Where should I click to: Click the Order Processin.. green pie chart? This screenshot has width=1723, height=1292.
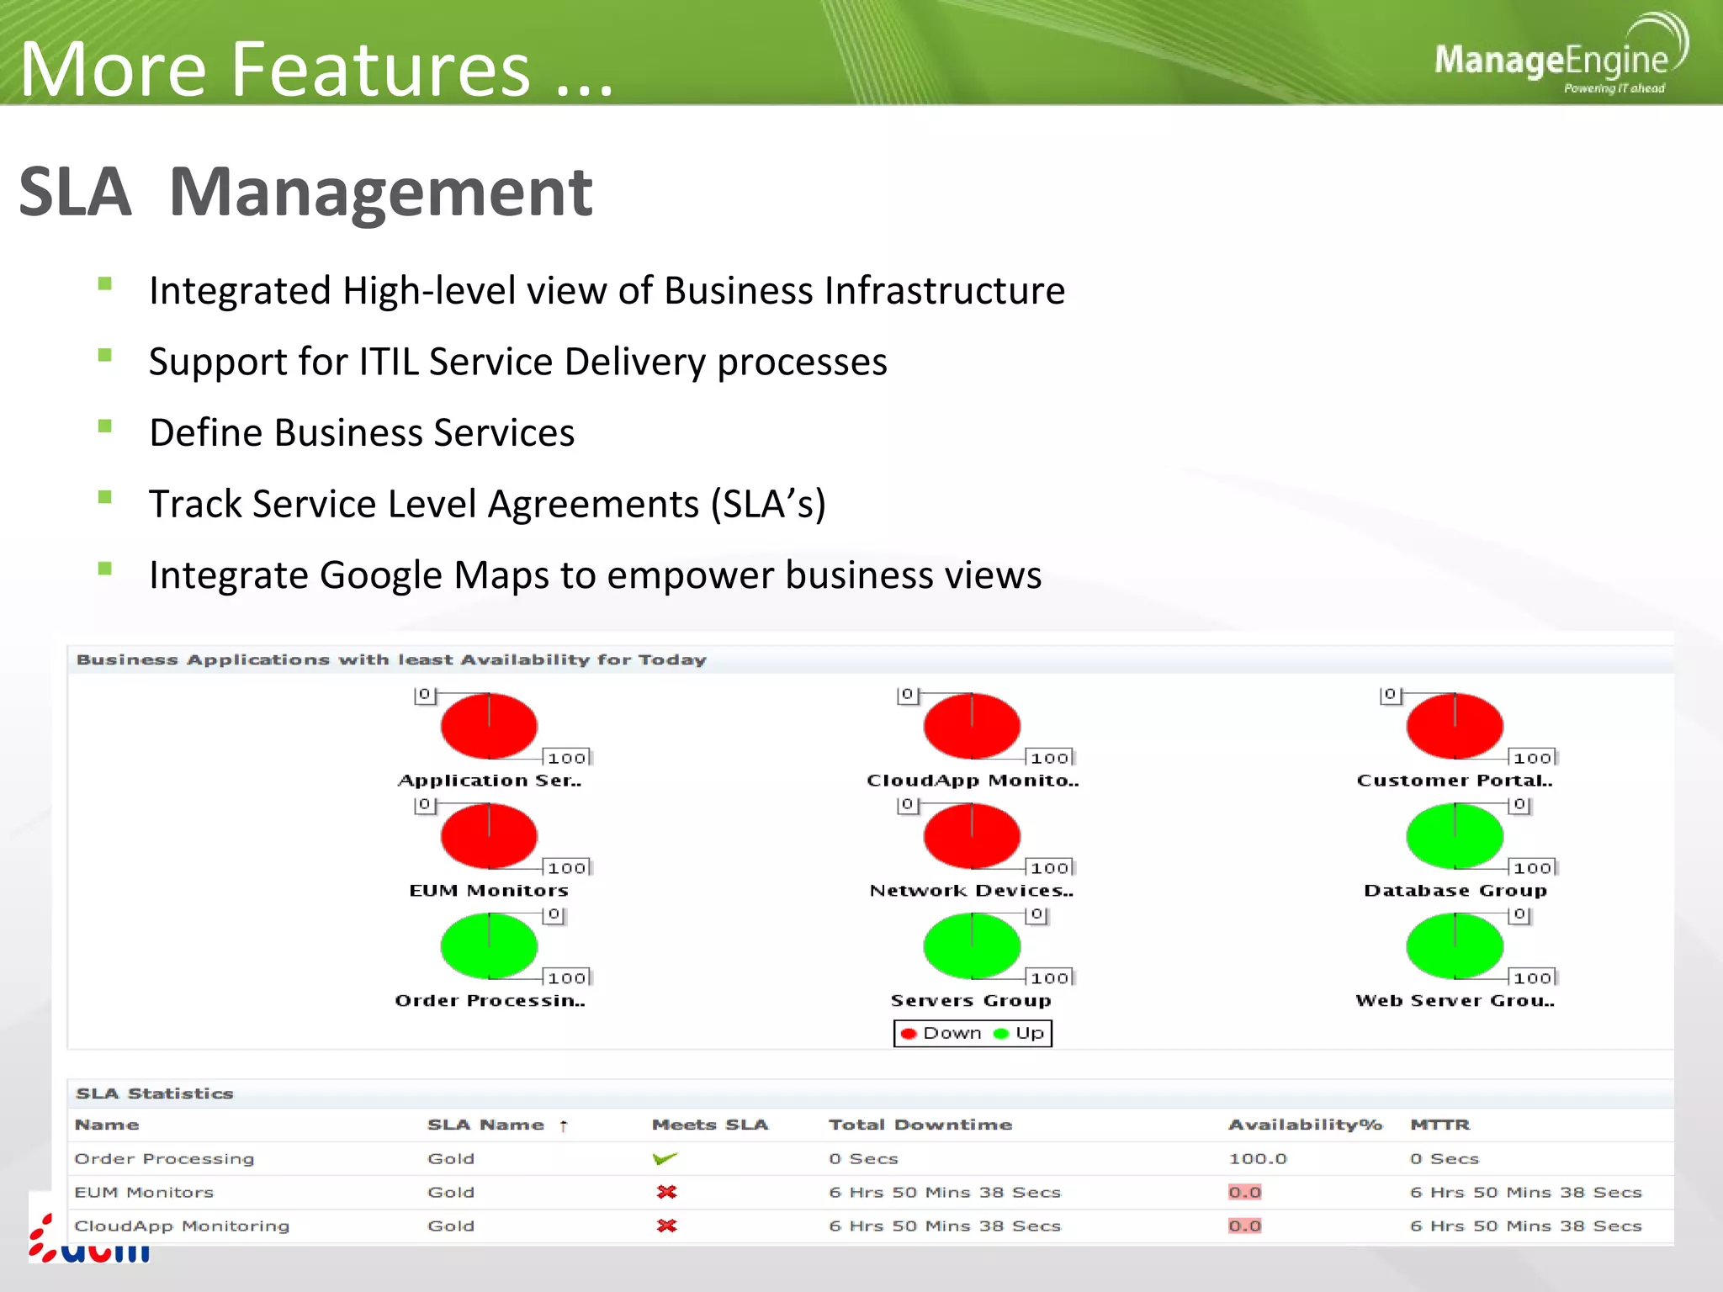(489, 946)
